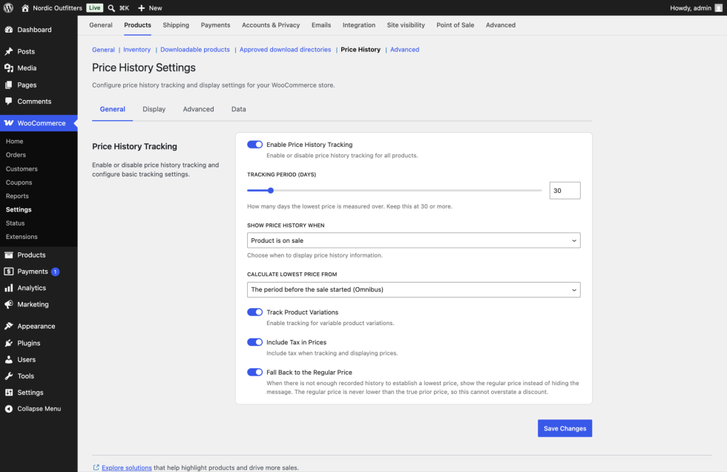Open Calculate Lowest Price From dropdown
This screenshot has width=727, height=472.
(x=414, y=289)
